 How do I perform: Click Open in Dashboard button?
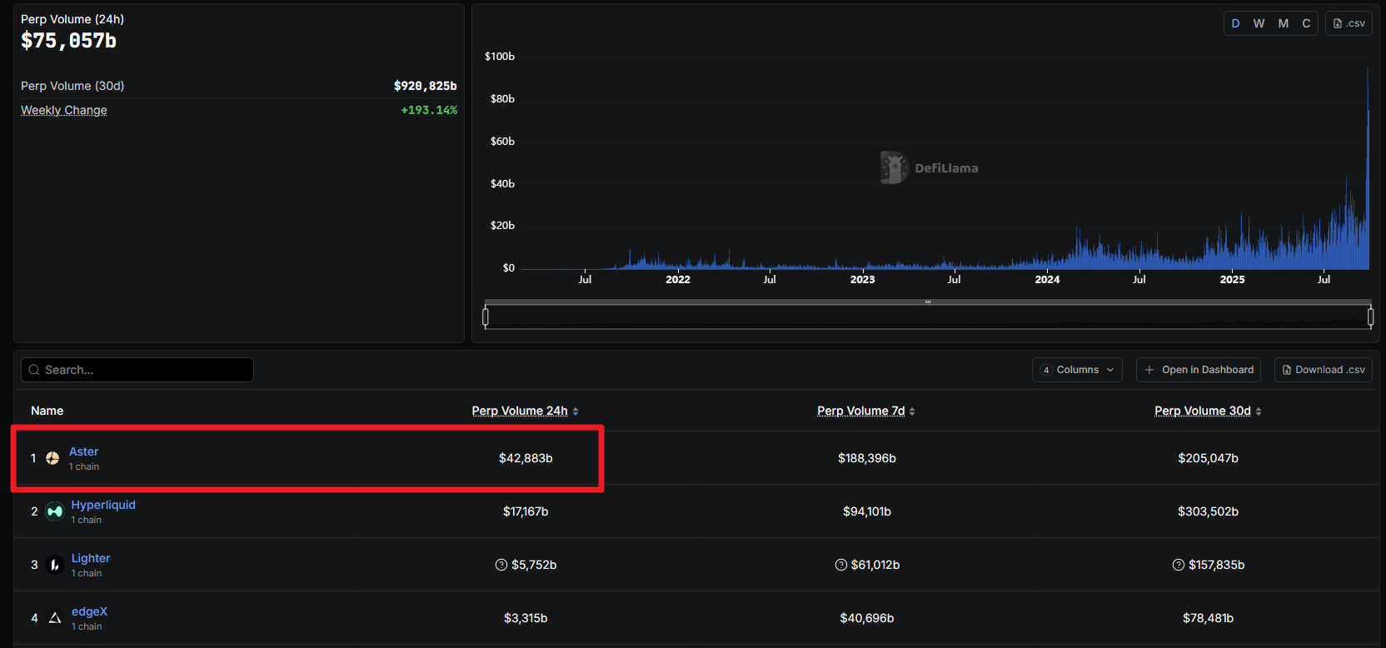point(1198,370)
